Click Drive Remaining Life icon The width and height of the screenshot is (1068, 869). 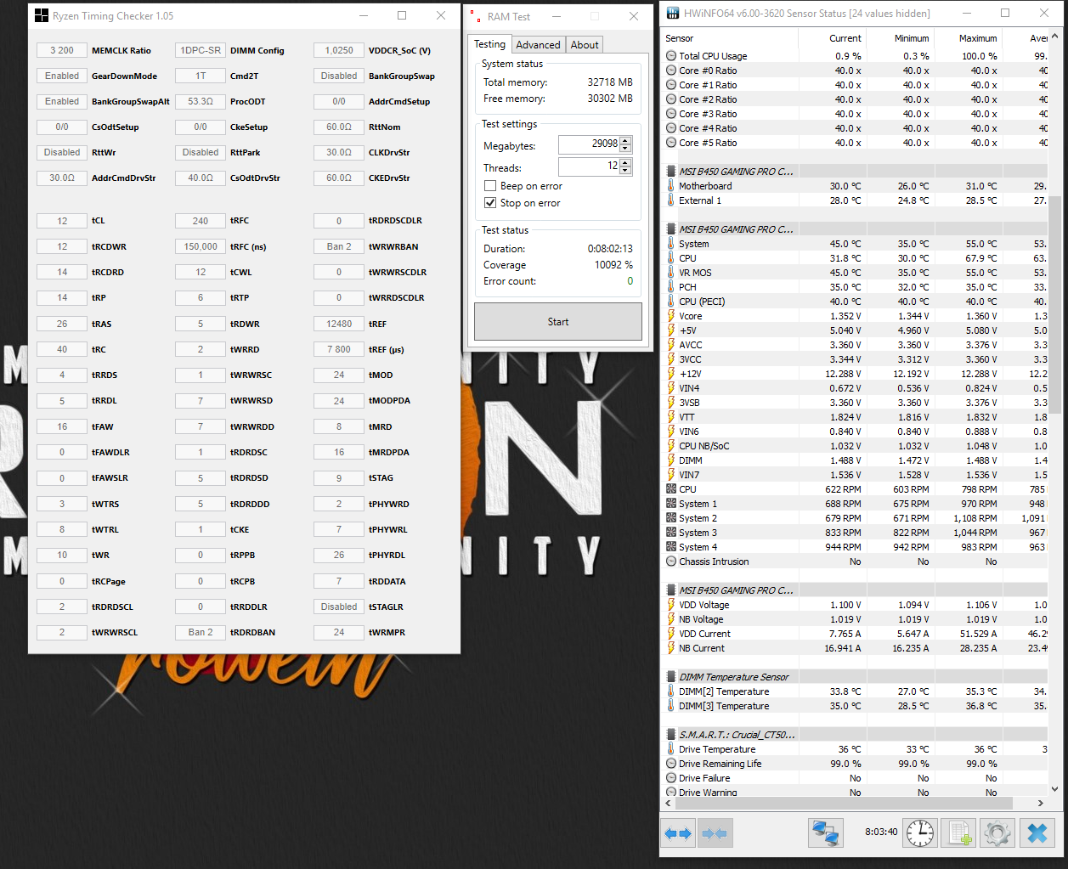(x=671, y=764)
